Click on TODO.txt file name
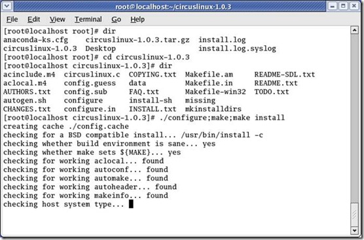Image resolution: width=364 pixels, height=240 pixels. pos(272,92)
